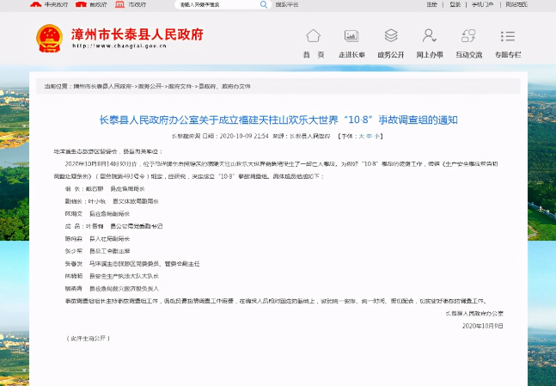Click the row mentioning 县安全生产执法大队大队长
This screenshot has height=386, width=556.
pos(112,276)
